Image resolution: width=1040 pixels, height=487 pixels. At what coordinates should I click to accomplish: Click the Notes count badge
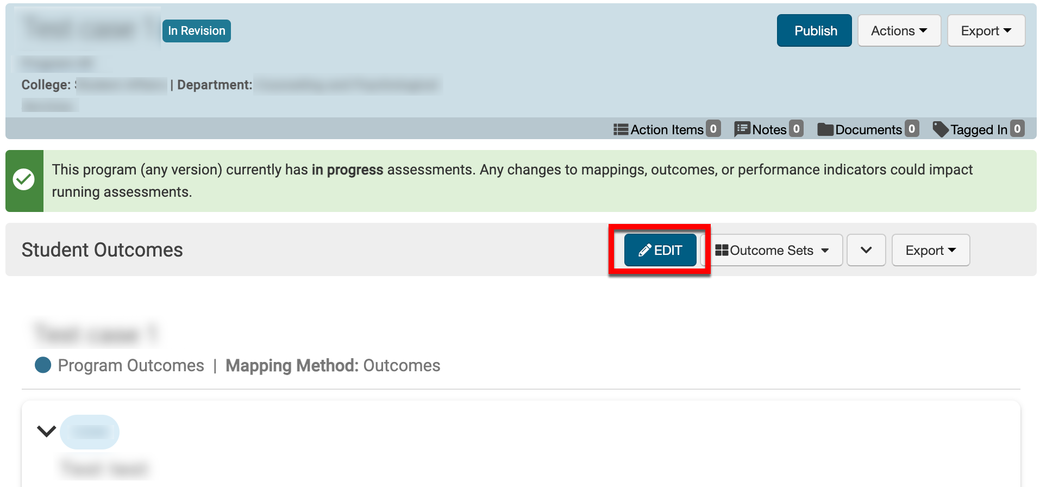point(796,129)
